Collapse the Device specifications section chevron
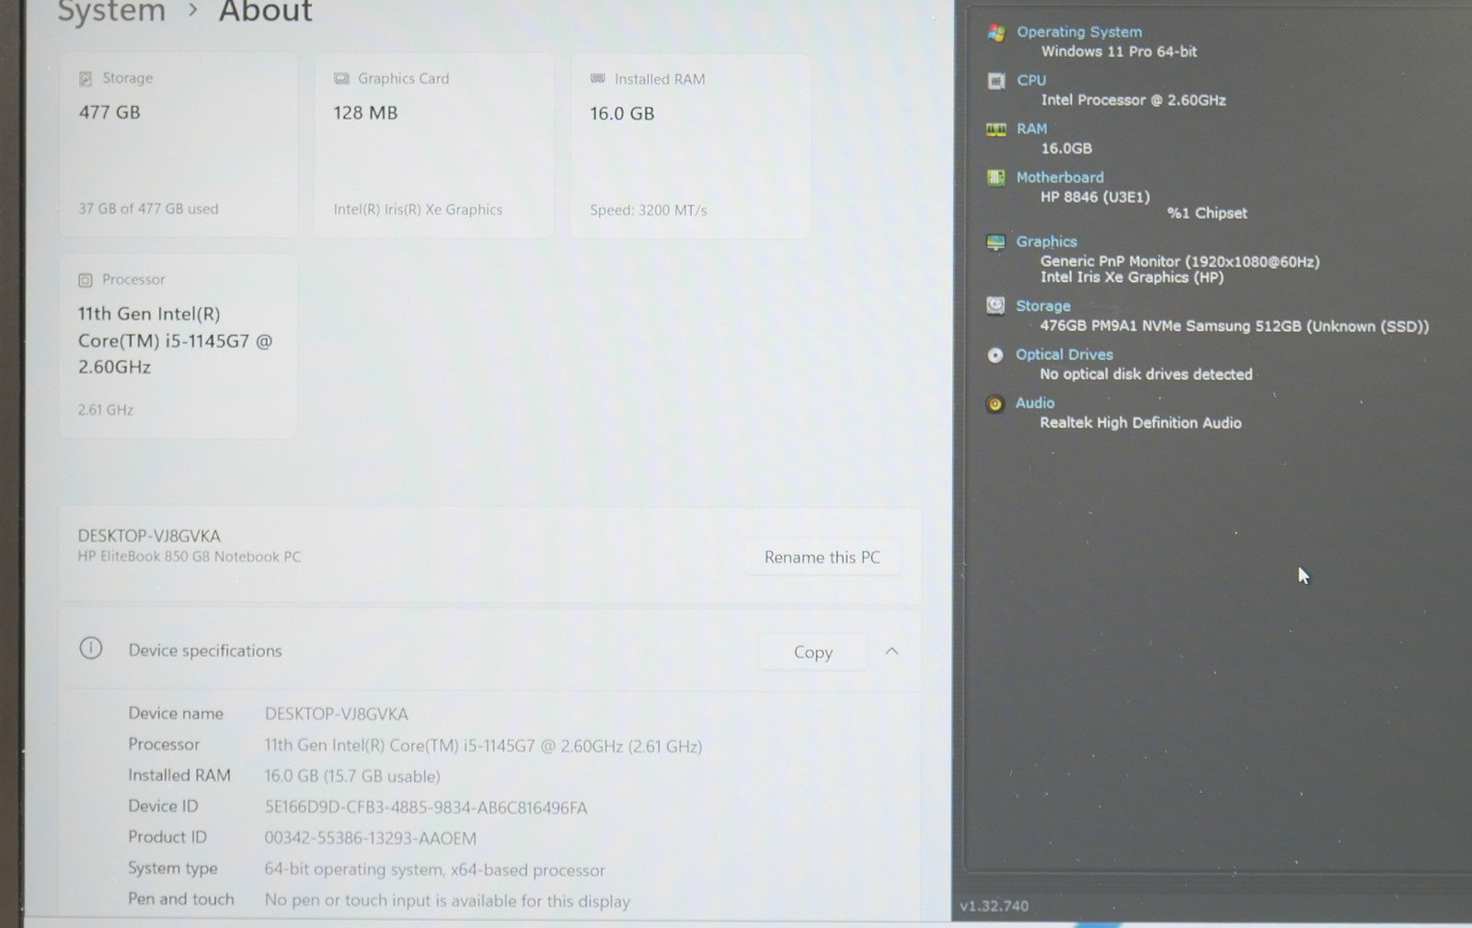1472x928 pixels. (891, 651)
